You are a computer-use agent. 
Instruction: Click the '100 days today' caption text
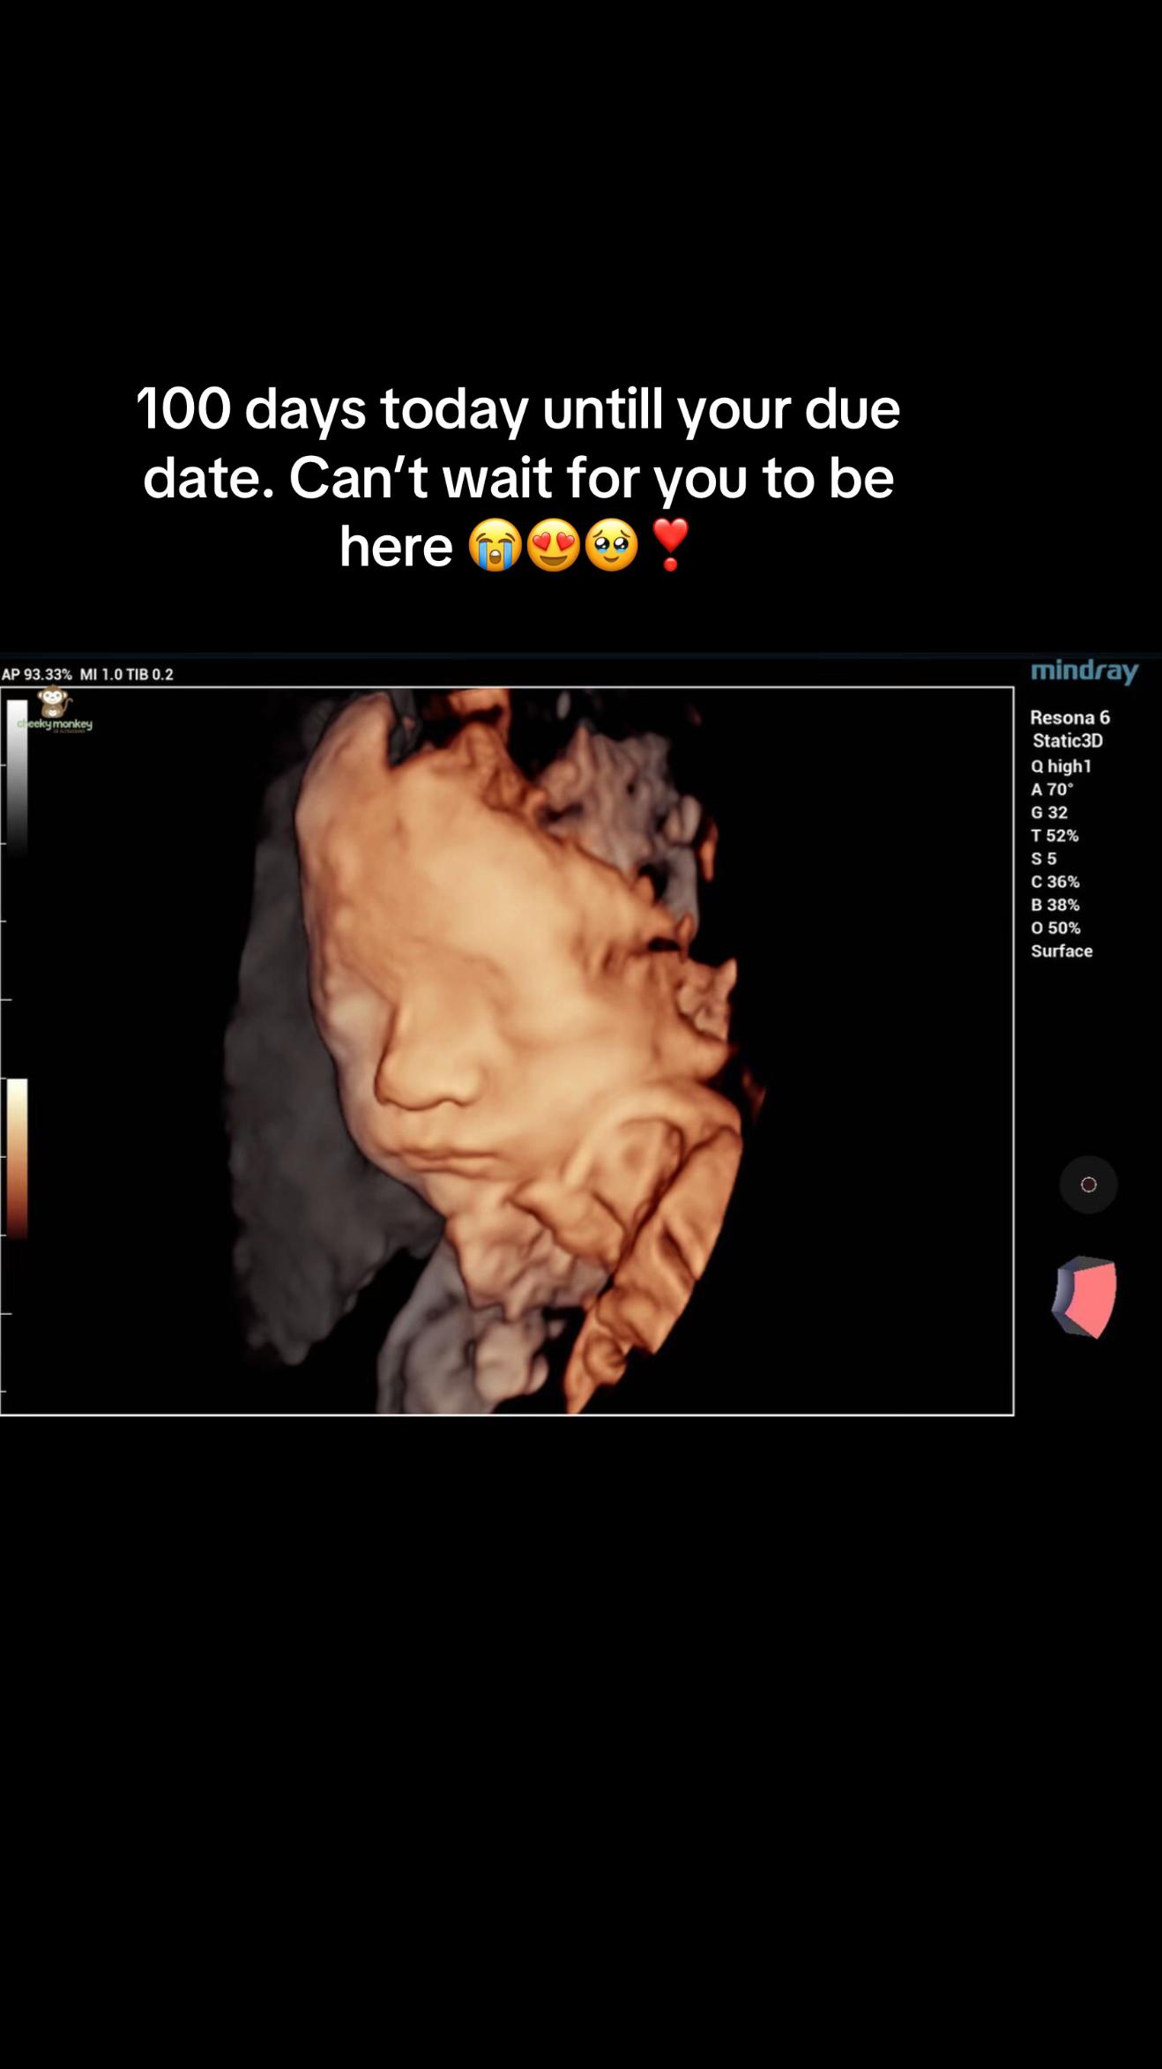(332, 409)
